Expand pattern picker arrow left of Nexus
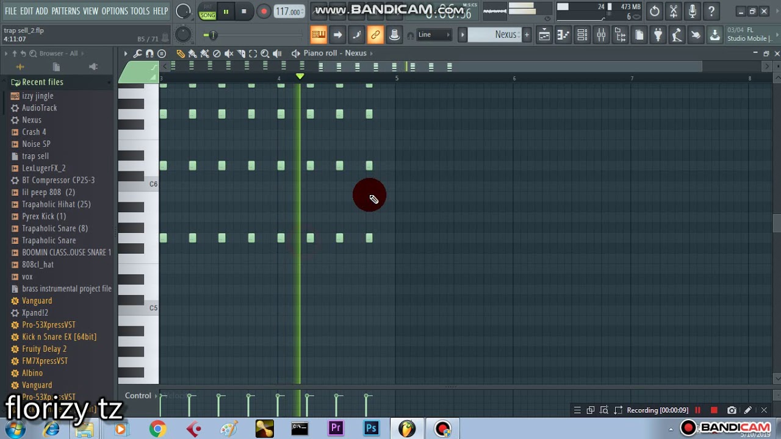Screen dimensions: 781x439 pyautogui.click(x=462, y=35)
